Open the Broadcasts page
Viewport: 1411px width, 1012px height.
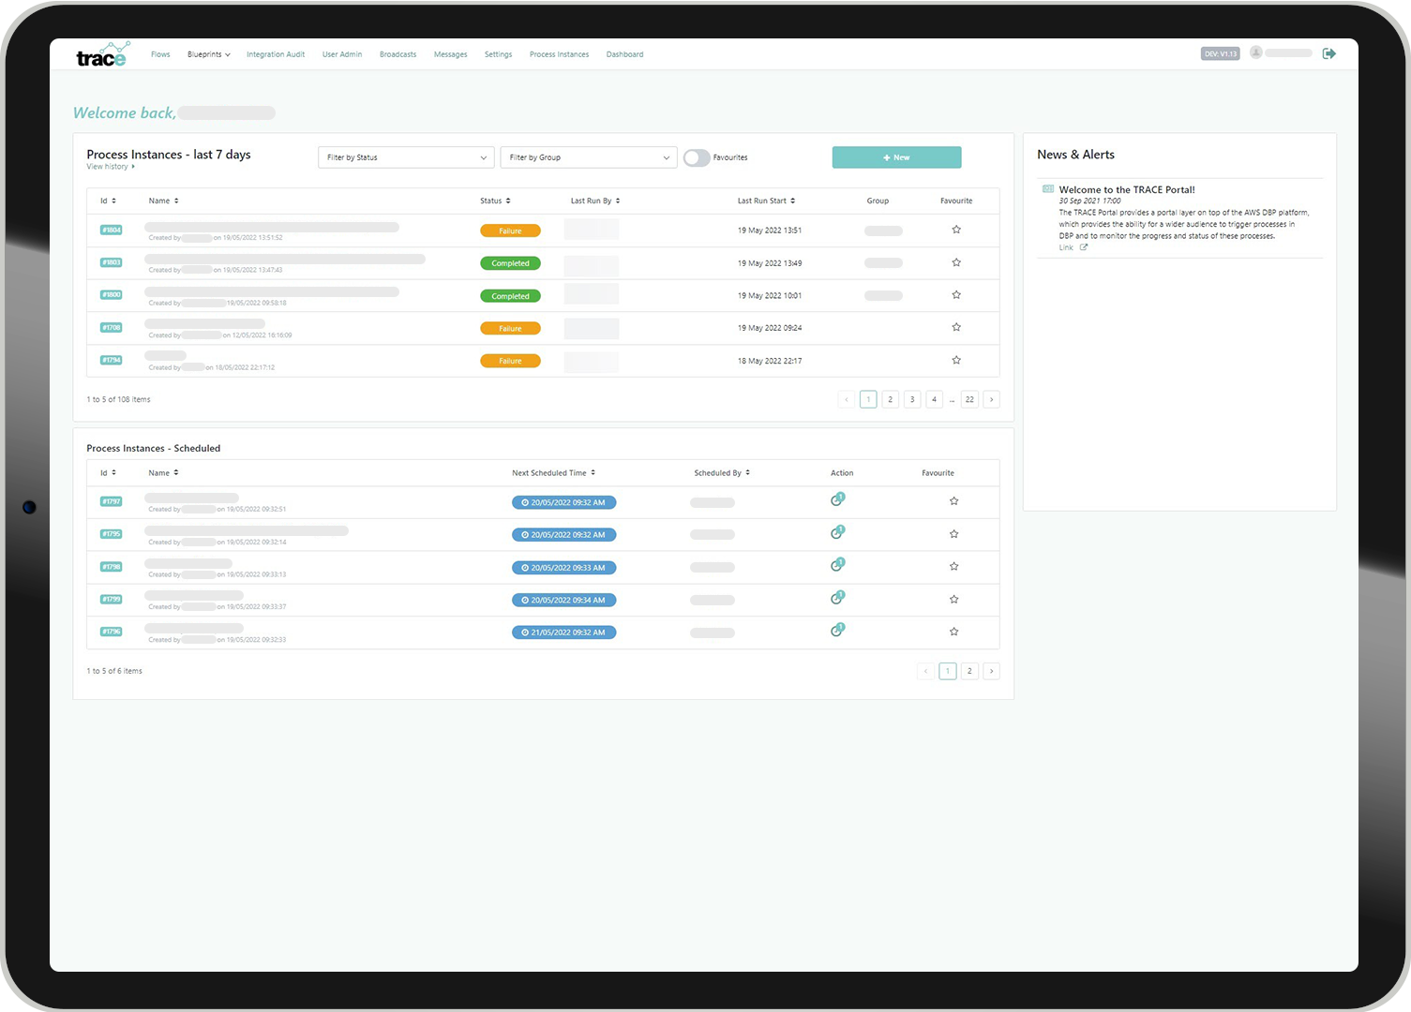[x=398, y=54]
